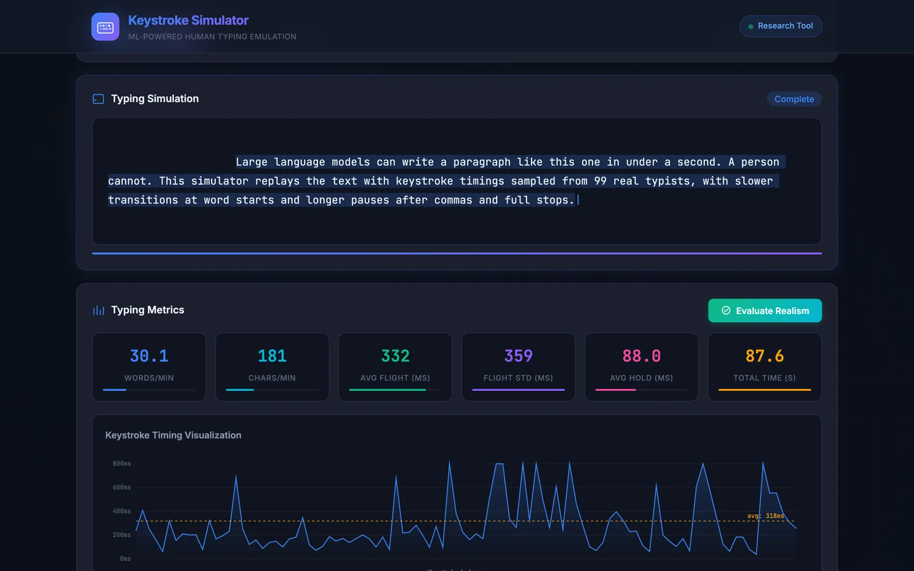This screenshot has width=914, height=571.
Task: Click the checkmark icon in Evaluate Realism
Action: click(x=726, y=311)
